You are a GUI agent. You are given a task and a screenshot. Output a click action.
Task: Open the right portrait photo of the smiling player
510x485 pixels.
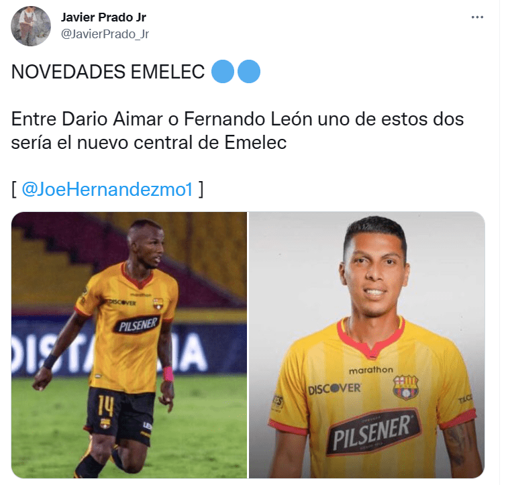(367, 345)
